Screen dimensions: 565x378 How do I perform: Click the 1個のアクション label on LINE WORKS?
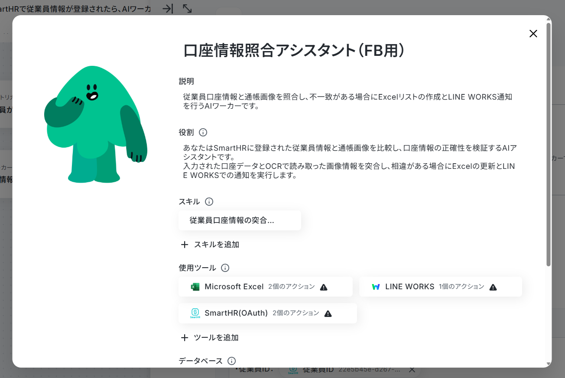pos(461,287)
